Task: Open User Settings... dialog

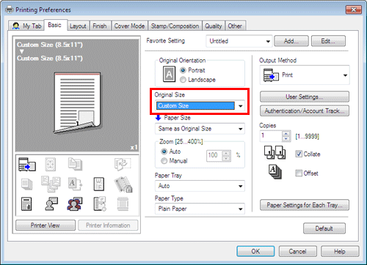Action: tap(305, 97)
